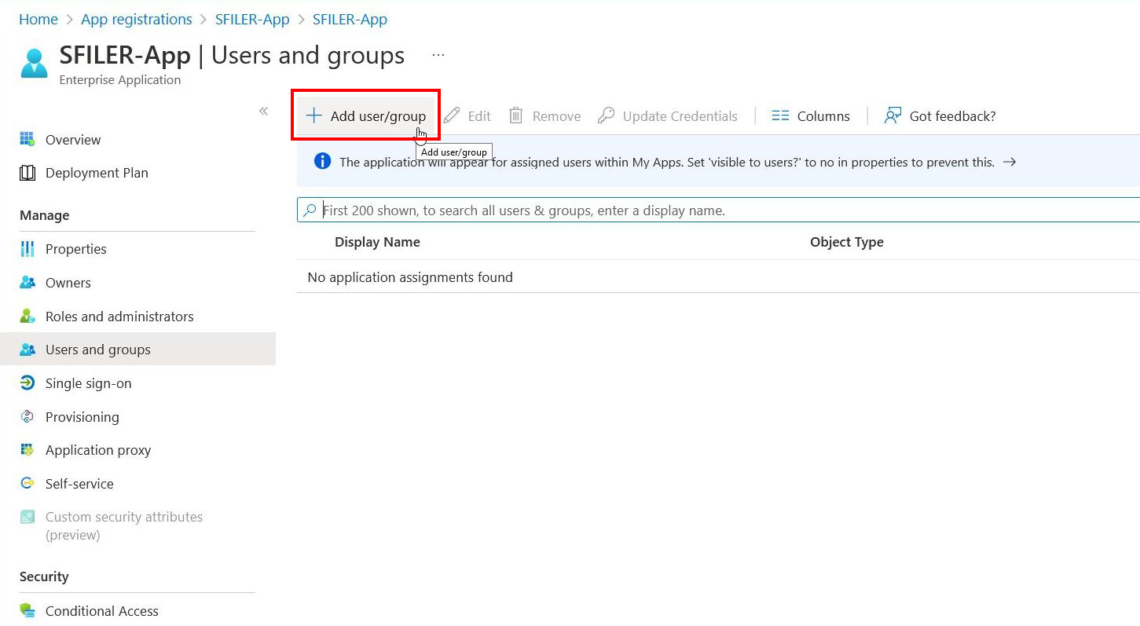The width and height of the screenshot is (1140, 626).
Task: Click Got feedback? link text
Action: (952, 116)
